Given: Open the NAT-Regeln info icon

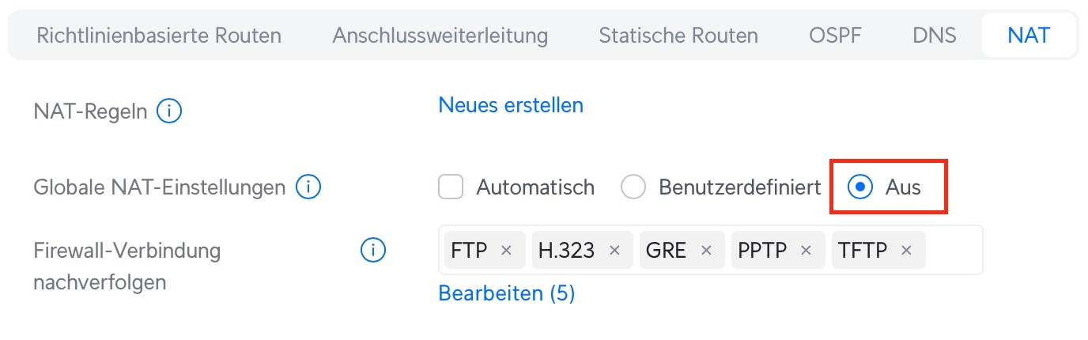Looking at the screenshot, I should pyautogui.click(x=169, y=111).
